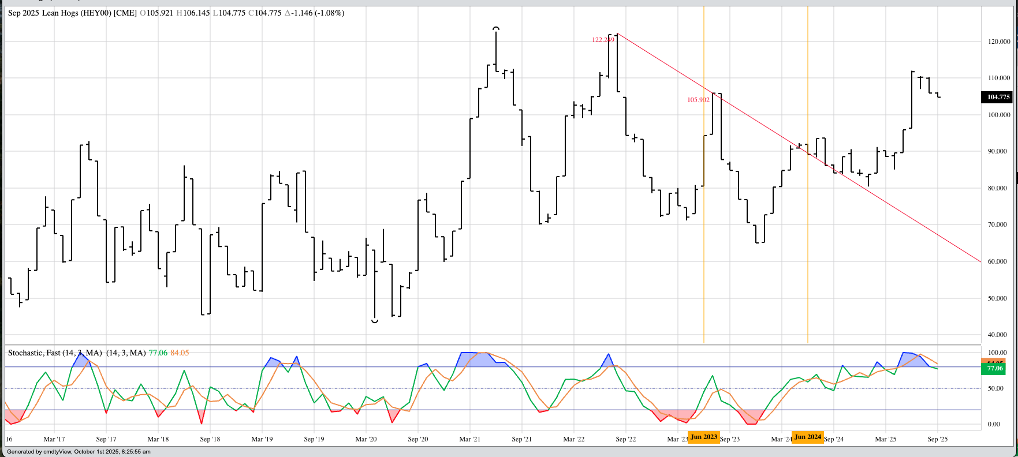Click the arc marker below the 2020 low
Screen dimensions: 1018x457
(375, 321)
